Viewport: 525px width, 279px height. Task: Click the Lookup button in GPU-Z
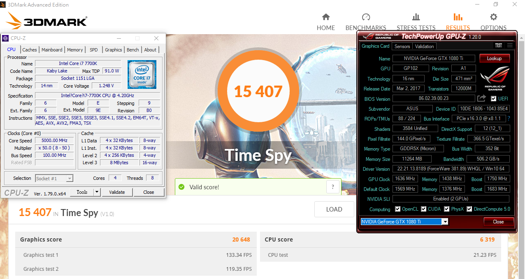click(x=495, y=58)
